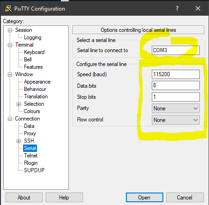Click the PuTTY icon in title bar
This screenshot has width=209, height=205.
pos(8,8)
